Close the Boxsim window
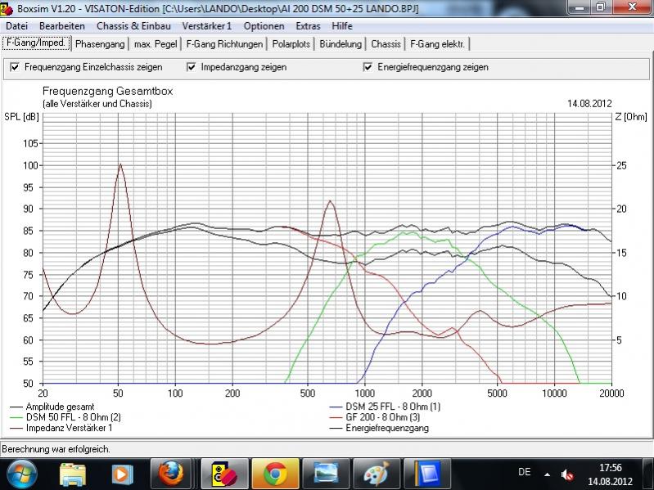The image size is (654, 490). pyautogui.click(x=633, y=7)
